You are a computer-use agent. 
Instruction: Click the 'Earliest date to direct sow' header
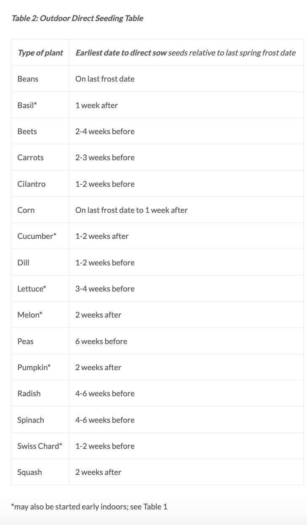[121, 53]
